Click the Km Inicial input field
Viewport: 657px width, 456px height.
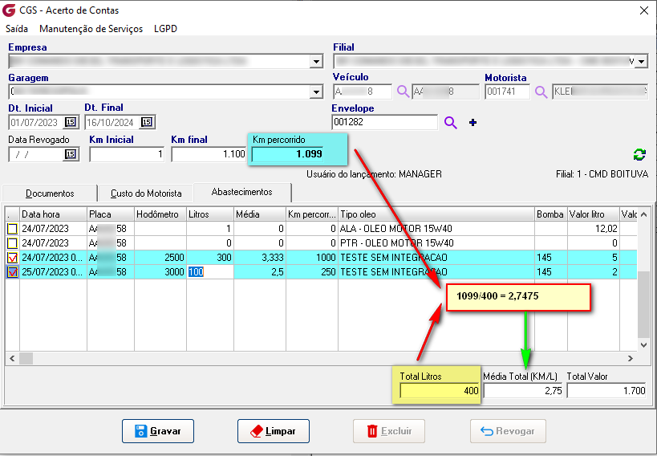tap(127, 154)
